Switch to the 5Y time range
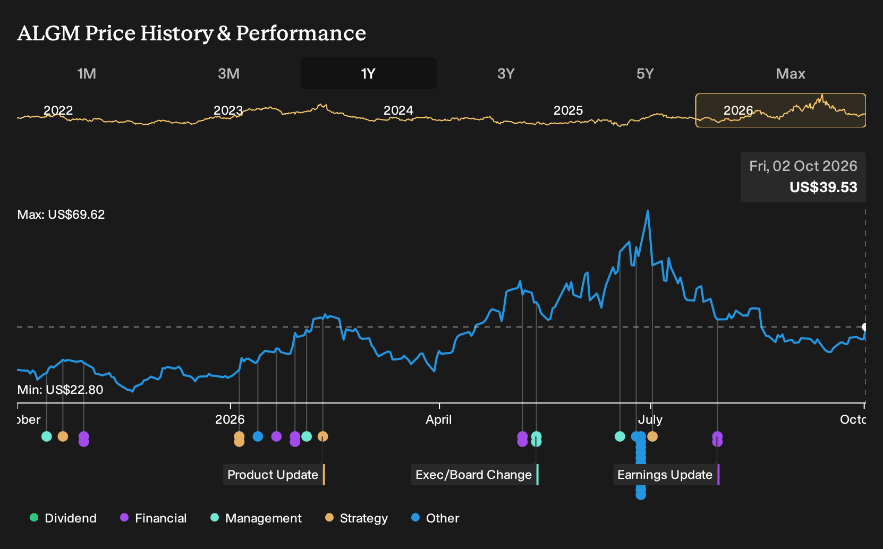The width and height of the screenshot is (883, 549). 645,73
